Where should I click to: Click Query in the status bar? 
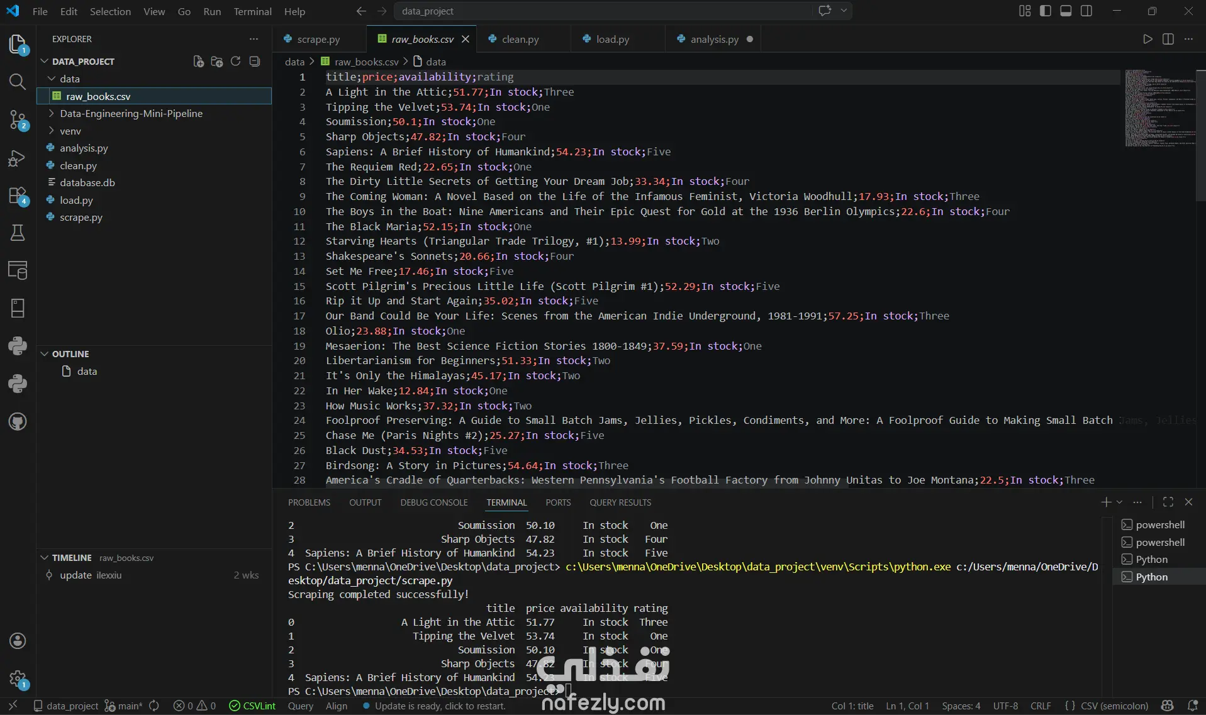pos(300,706)
